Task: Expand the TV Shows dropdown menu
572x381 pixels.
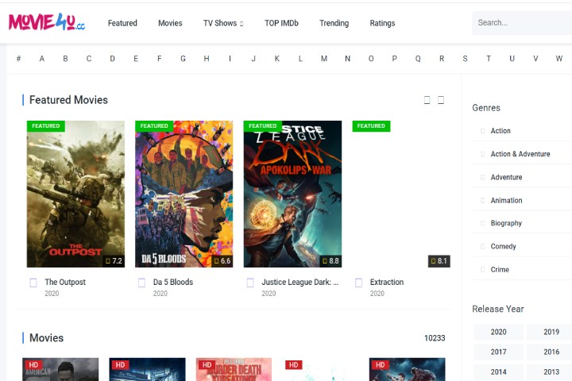Action: coord(223,23)
